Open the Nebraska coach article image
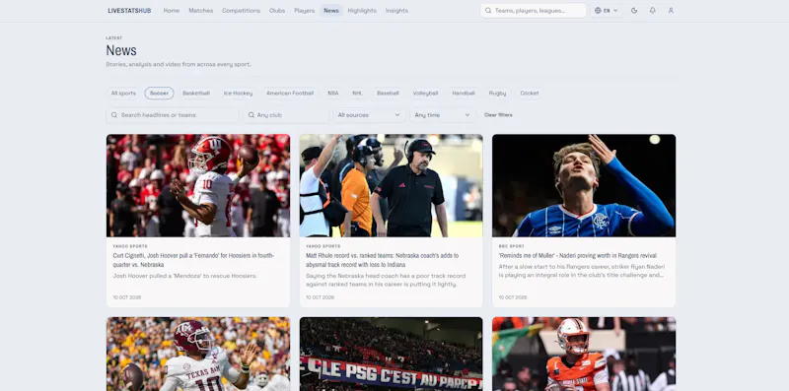Viewport: 789px width, 391px height. [391, 185]
